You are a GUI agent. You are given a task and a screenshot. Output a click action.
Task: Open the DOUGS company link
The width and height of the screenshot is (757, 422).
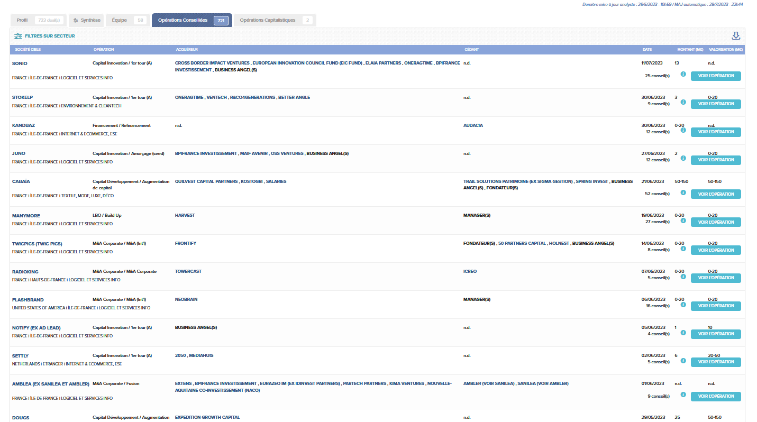pyautogui.click(x=21, y=418)
